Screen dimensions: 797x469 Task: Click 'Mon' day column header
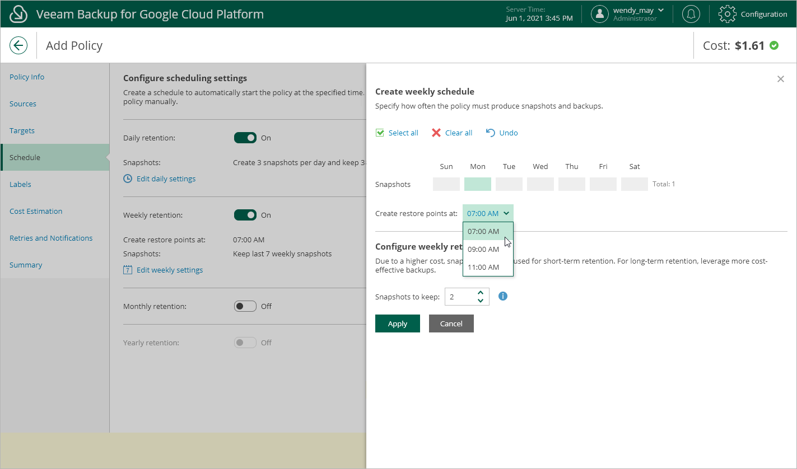[x=478, y=166]
